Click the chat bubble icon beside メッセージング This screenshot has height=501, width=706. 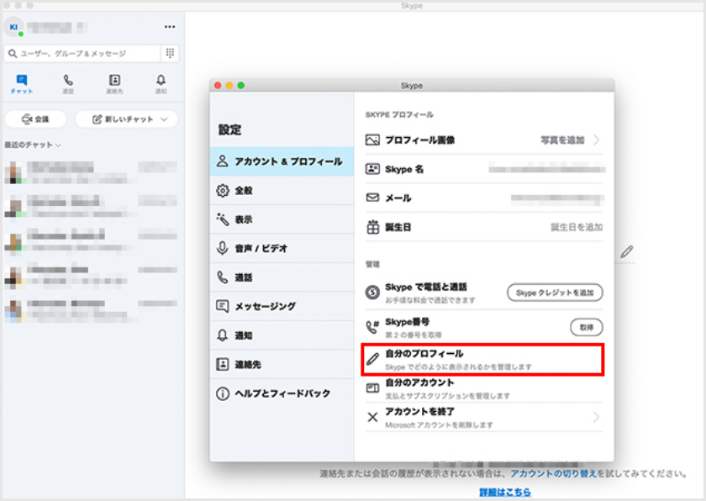tap(223, 306)
